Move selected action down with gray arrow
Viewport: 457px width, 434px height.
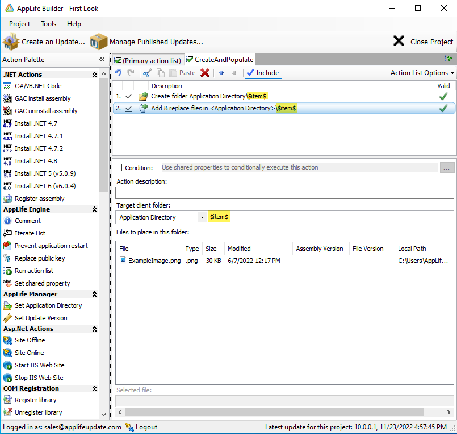pos(234,73)
